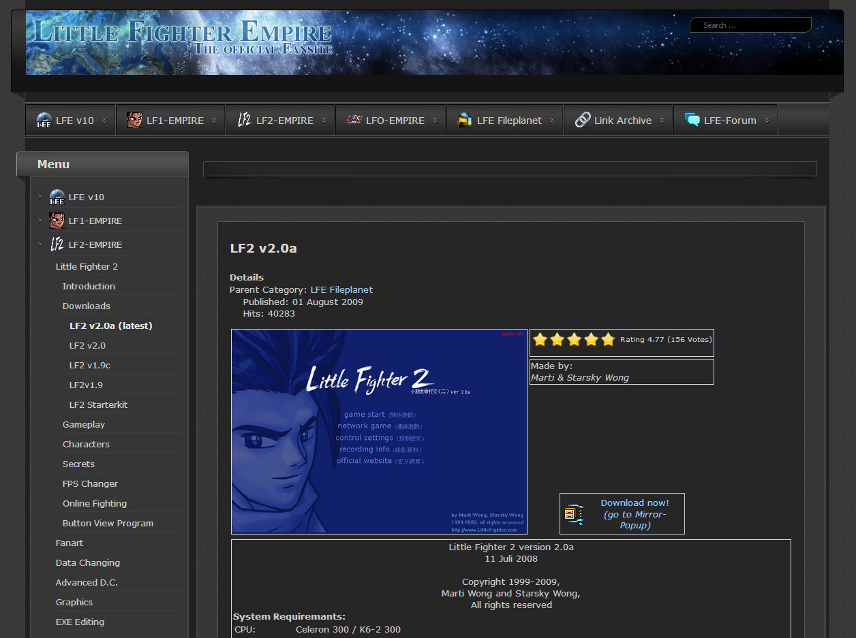Viewport: 856px width, 638px height.
Task: Click the LF2 logo icon in top navigation
Action: tap(245, 120)
